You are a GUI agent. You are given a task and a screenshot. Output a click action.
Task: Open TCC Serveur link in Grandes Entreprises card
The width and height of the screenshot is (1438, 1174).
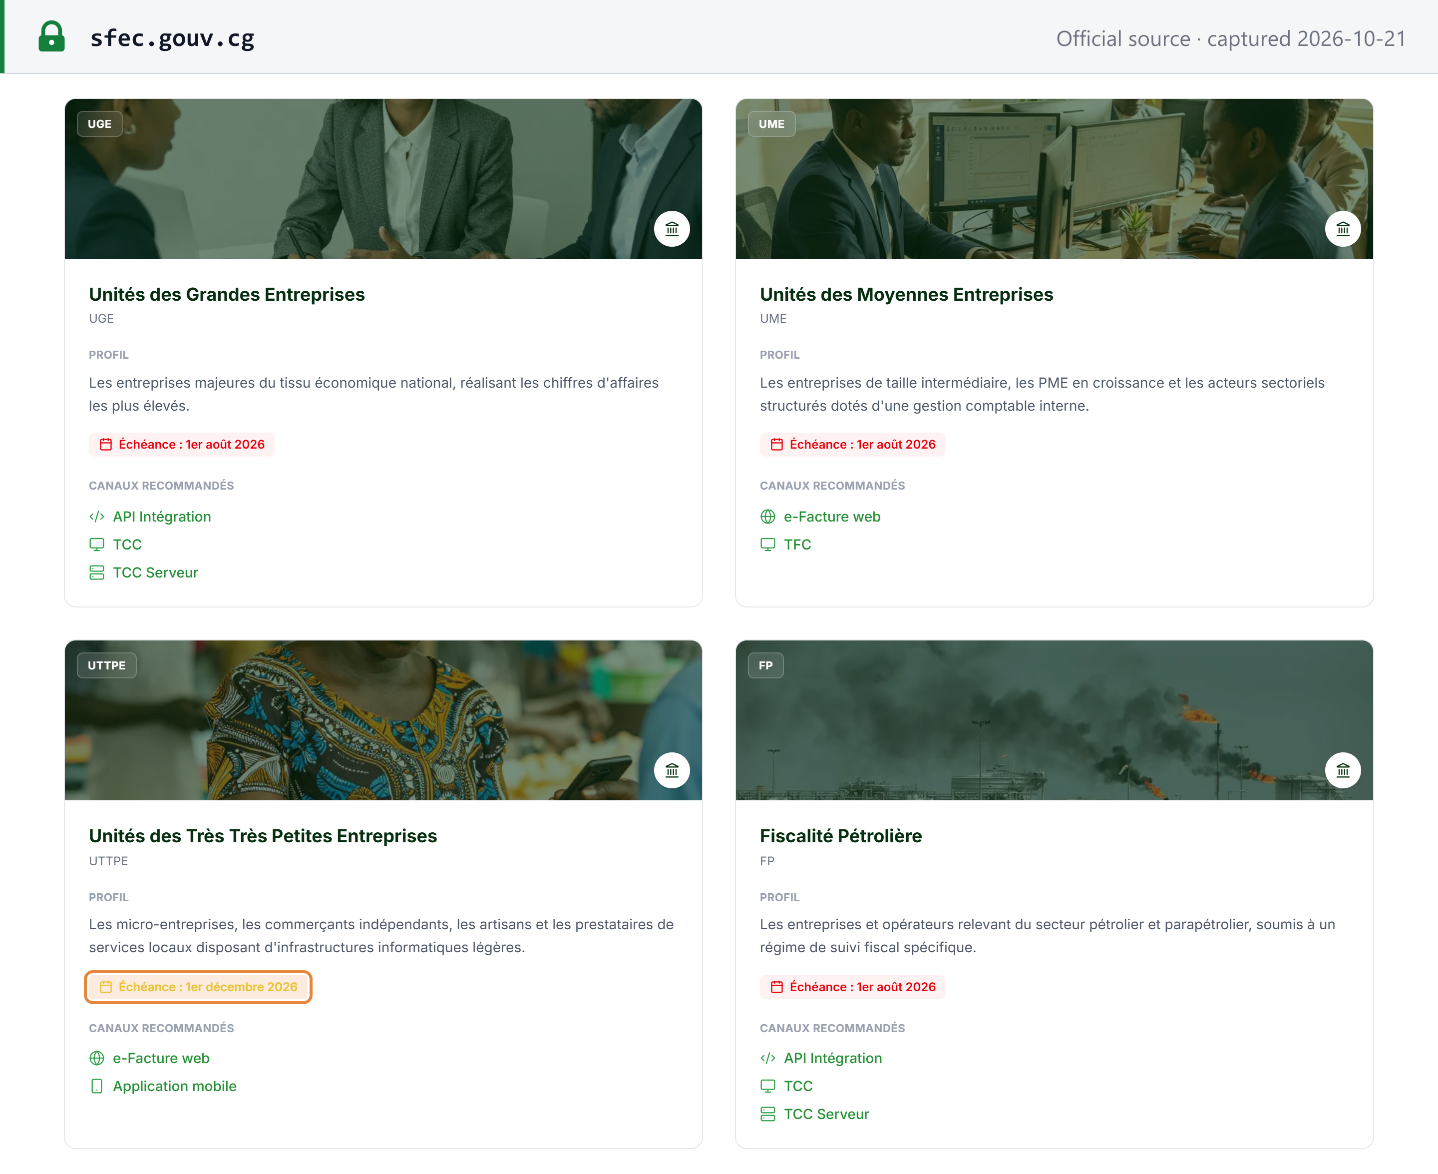[155, 573]
